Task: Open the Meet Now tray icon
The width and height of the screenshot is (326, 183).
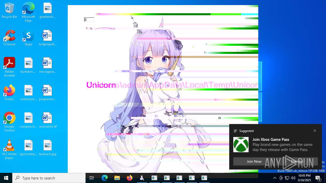Action: pos(281,178)
